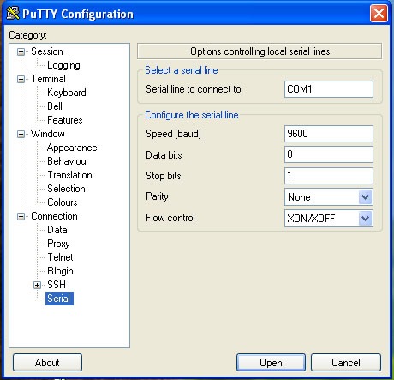Screen dimensions: 394x380
Task: Select the Rlogin category
Action: 60,271
